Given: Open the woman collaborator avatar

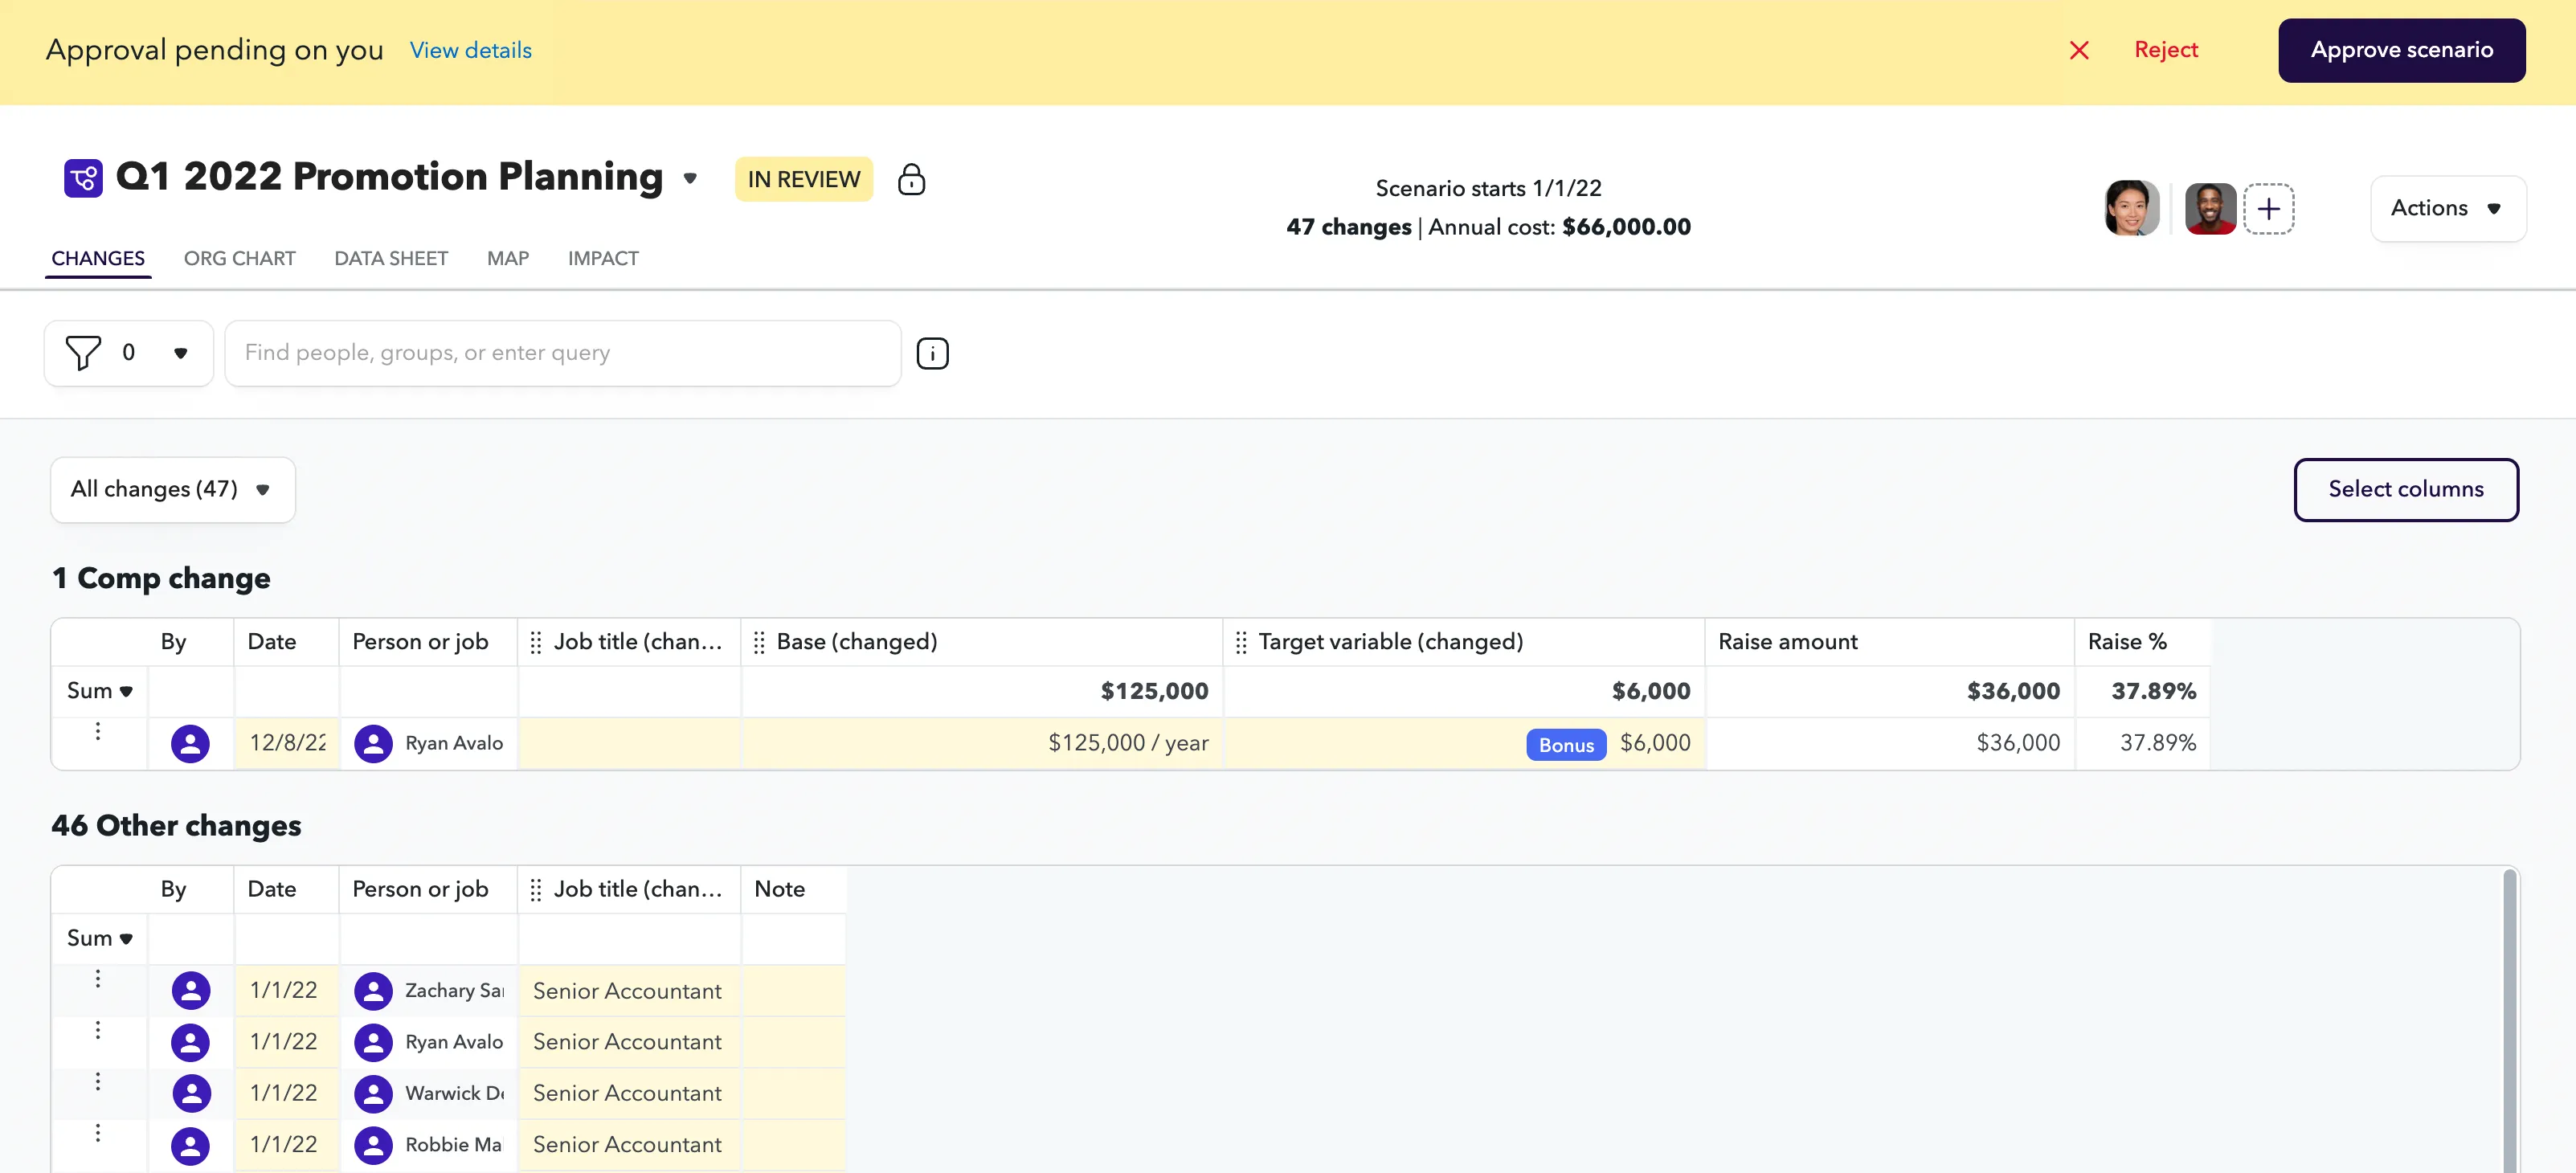Looking at the screenshot, I should point(2131,208).
